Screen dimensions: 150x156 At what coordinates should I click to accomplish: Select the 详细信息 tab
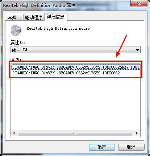click(x=55, y=17)
